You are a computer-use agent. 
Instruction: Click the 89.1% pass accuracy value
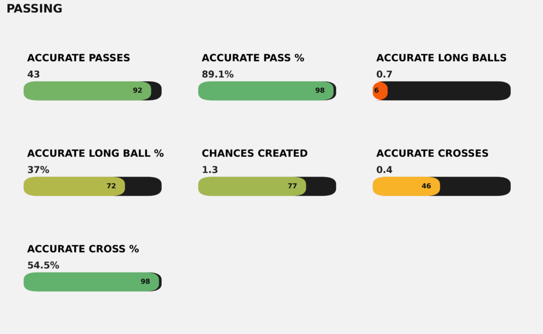click(x=217, y=75)
